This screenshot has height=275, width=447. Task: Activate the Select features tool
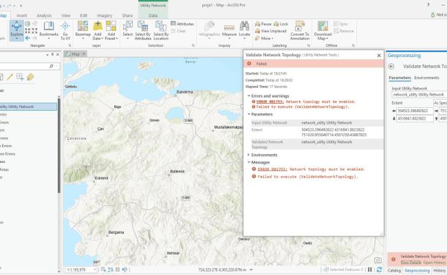tap(128, 30)
